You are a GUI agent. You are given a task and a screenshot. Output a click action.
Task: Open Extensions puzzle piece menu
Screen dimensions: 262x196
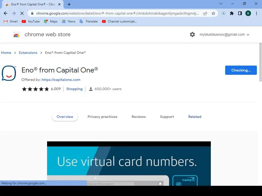pos(232,13)
